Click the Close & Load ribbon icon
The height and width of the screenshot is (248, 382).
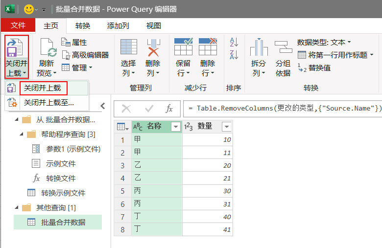pos(15,47)
